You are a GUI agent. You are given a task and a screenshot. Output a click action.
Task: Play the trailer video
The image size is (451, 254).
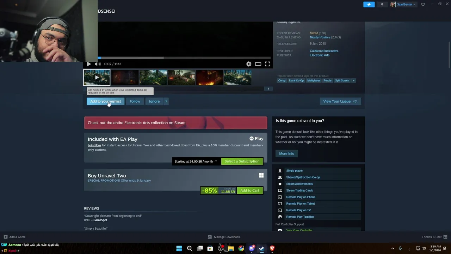pos(88,64)
